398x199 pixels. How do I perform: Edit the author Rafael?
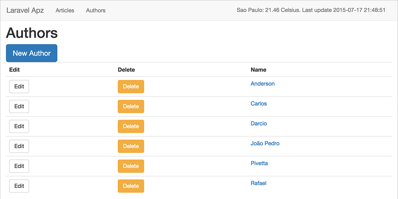pyautogui.click(x=19, y=186)
